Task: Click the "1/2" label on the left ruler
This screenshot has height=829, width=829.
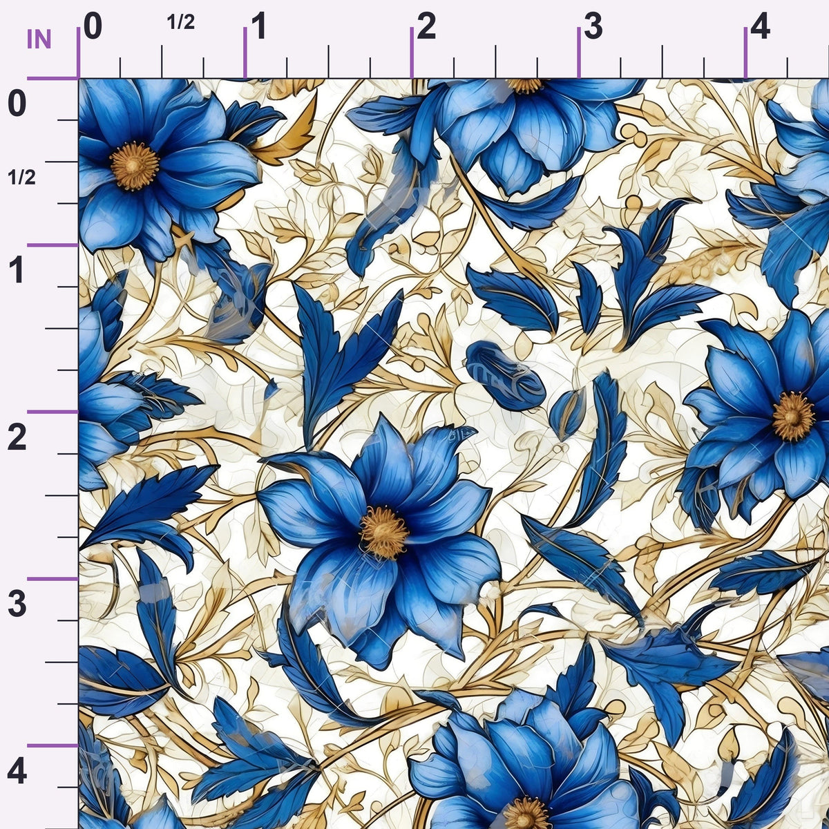Action: coord(22,178)
